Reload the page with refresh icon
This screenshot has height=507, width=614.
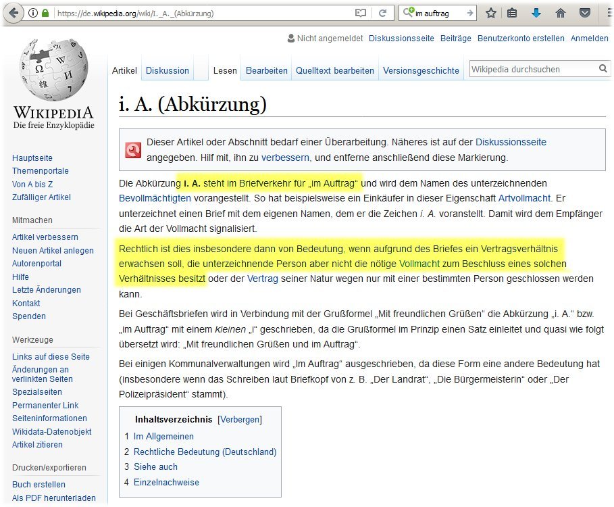click(x=382, y=14)
